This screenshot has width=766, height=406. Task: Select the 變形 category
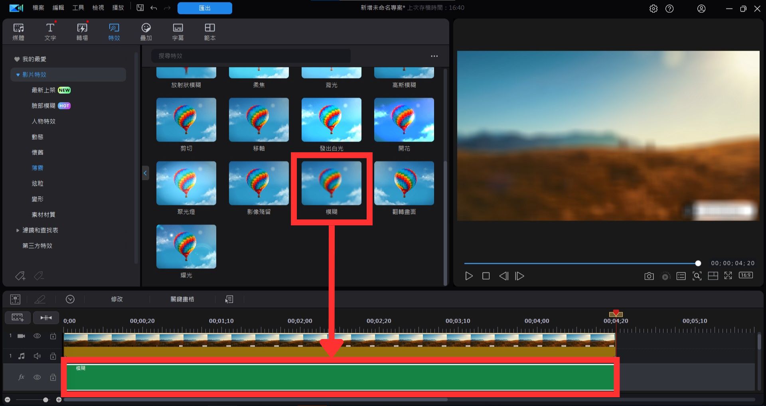pyautogui.click(x=38, y=199)
